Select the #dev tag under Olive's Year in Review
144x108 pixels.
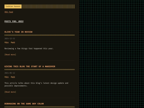tap(6, 42)
